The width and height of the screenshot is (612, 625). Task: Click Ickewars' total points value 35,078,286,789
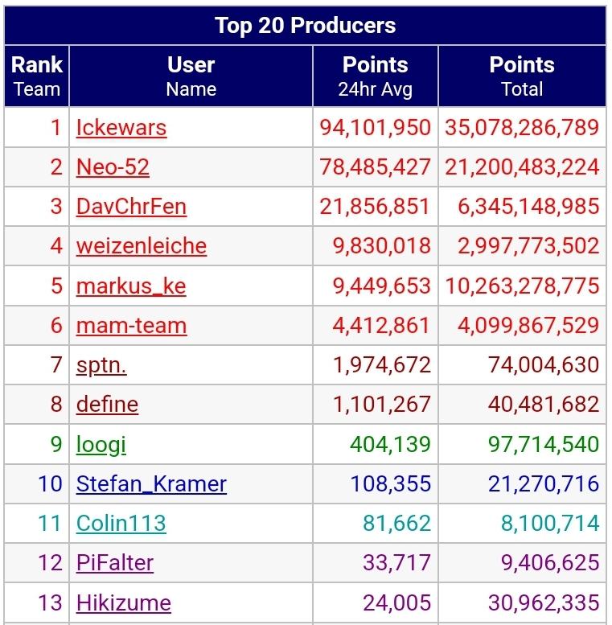[522, 128]
